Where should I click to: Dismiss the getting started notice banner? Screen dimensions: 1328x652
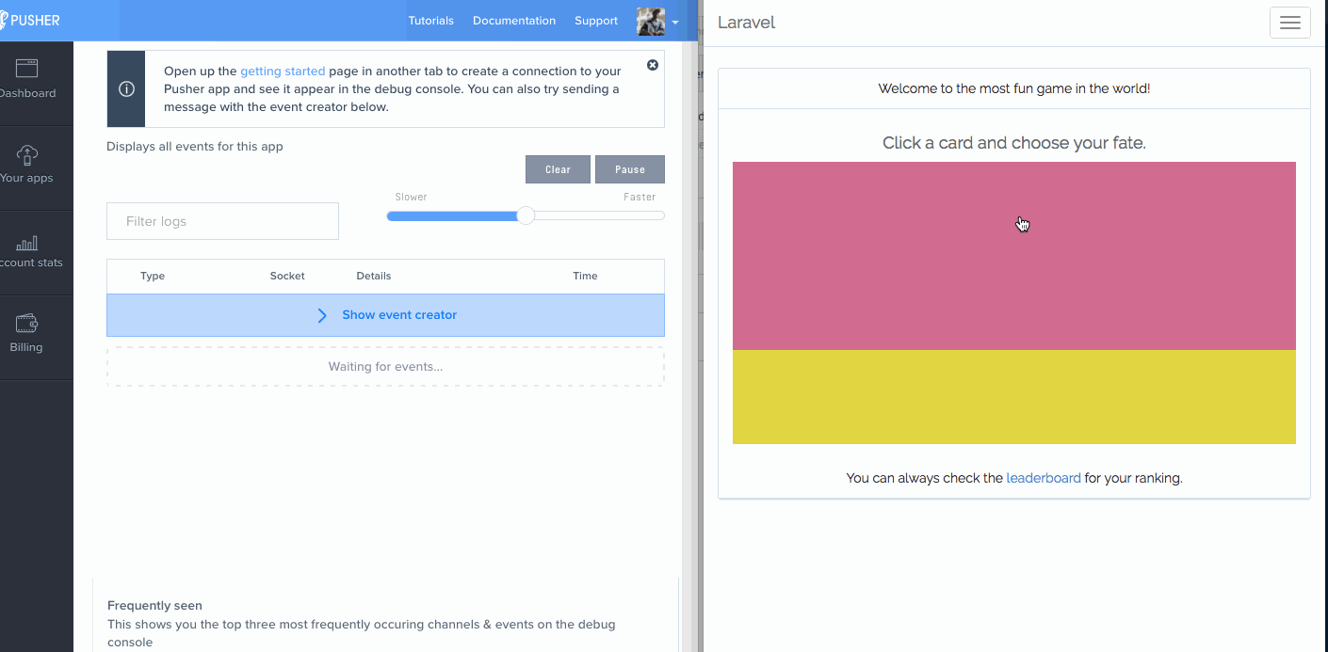click(x=653, y=65)
